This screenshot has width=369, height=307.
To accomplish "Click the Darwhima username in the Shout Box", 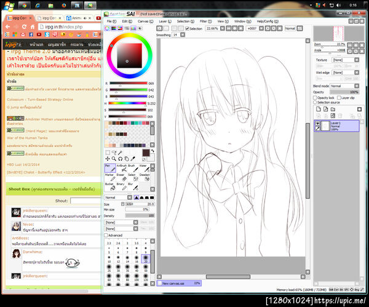I will pos(32,252).
